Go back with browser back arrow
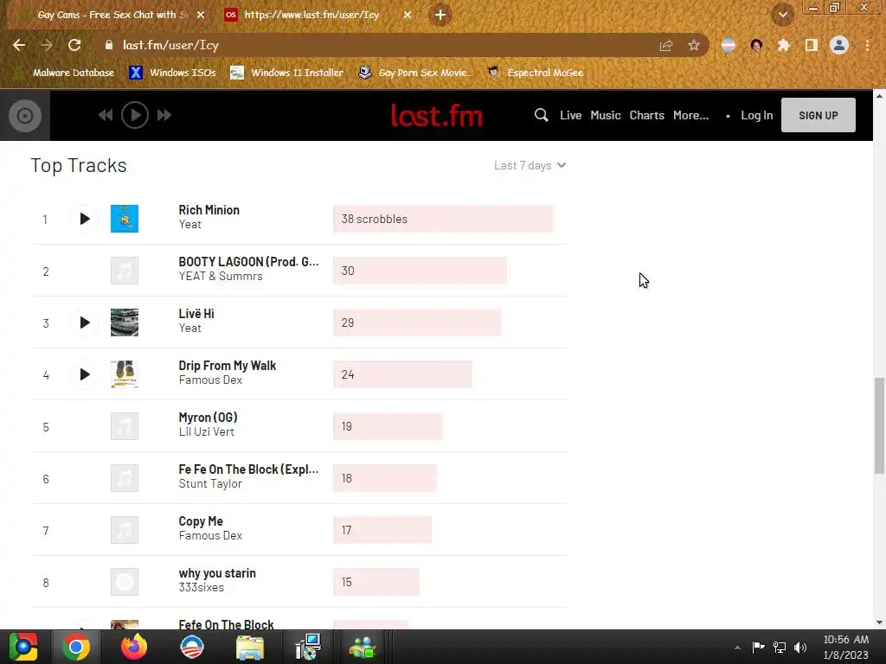 click(x=19, y=45)
